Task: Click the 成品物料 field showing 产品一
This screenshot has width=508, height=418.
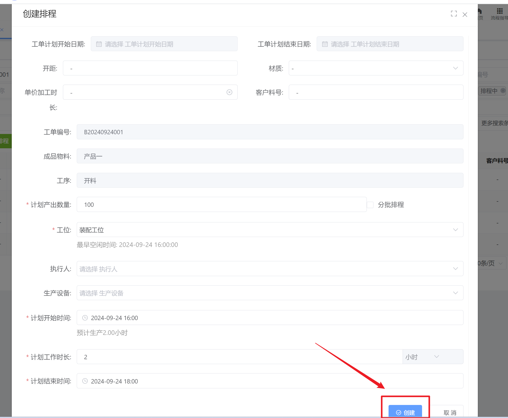Action: 270,156
